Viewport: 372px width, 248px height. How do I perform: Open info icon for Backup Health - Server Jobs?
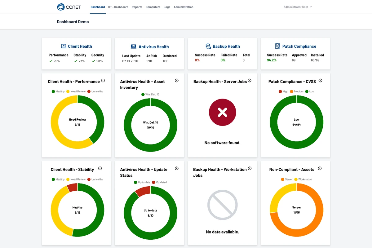click(250, 81)
